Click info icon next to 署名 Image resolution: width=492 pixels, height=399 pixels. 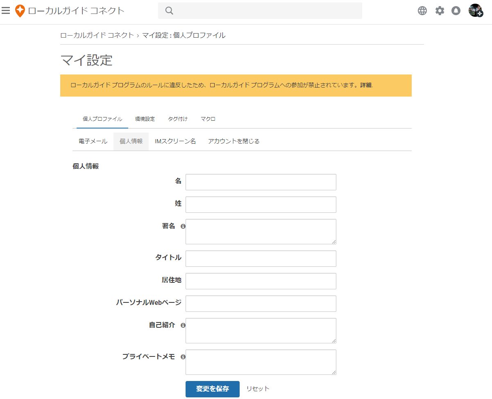point(183,226)
